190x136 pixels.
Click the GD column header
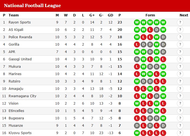pos(110,15)
